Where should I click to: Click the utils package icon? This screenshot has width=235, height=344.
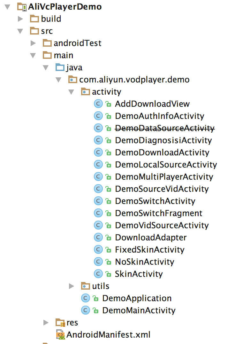pyautogui.click(x=86, y=286)
